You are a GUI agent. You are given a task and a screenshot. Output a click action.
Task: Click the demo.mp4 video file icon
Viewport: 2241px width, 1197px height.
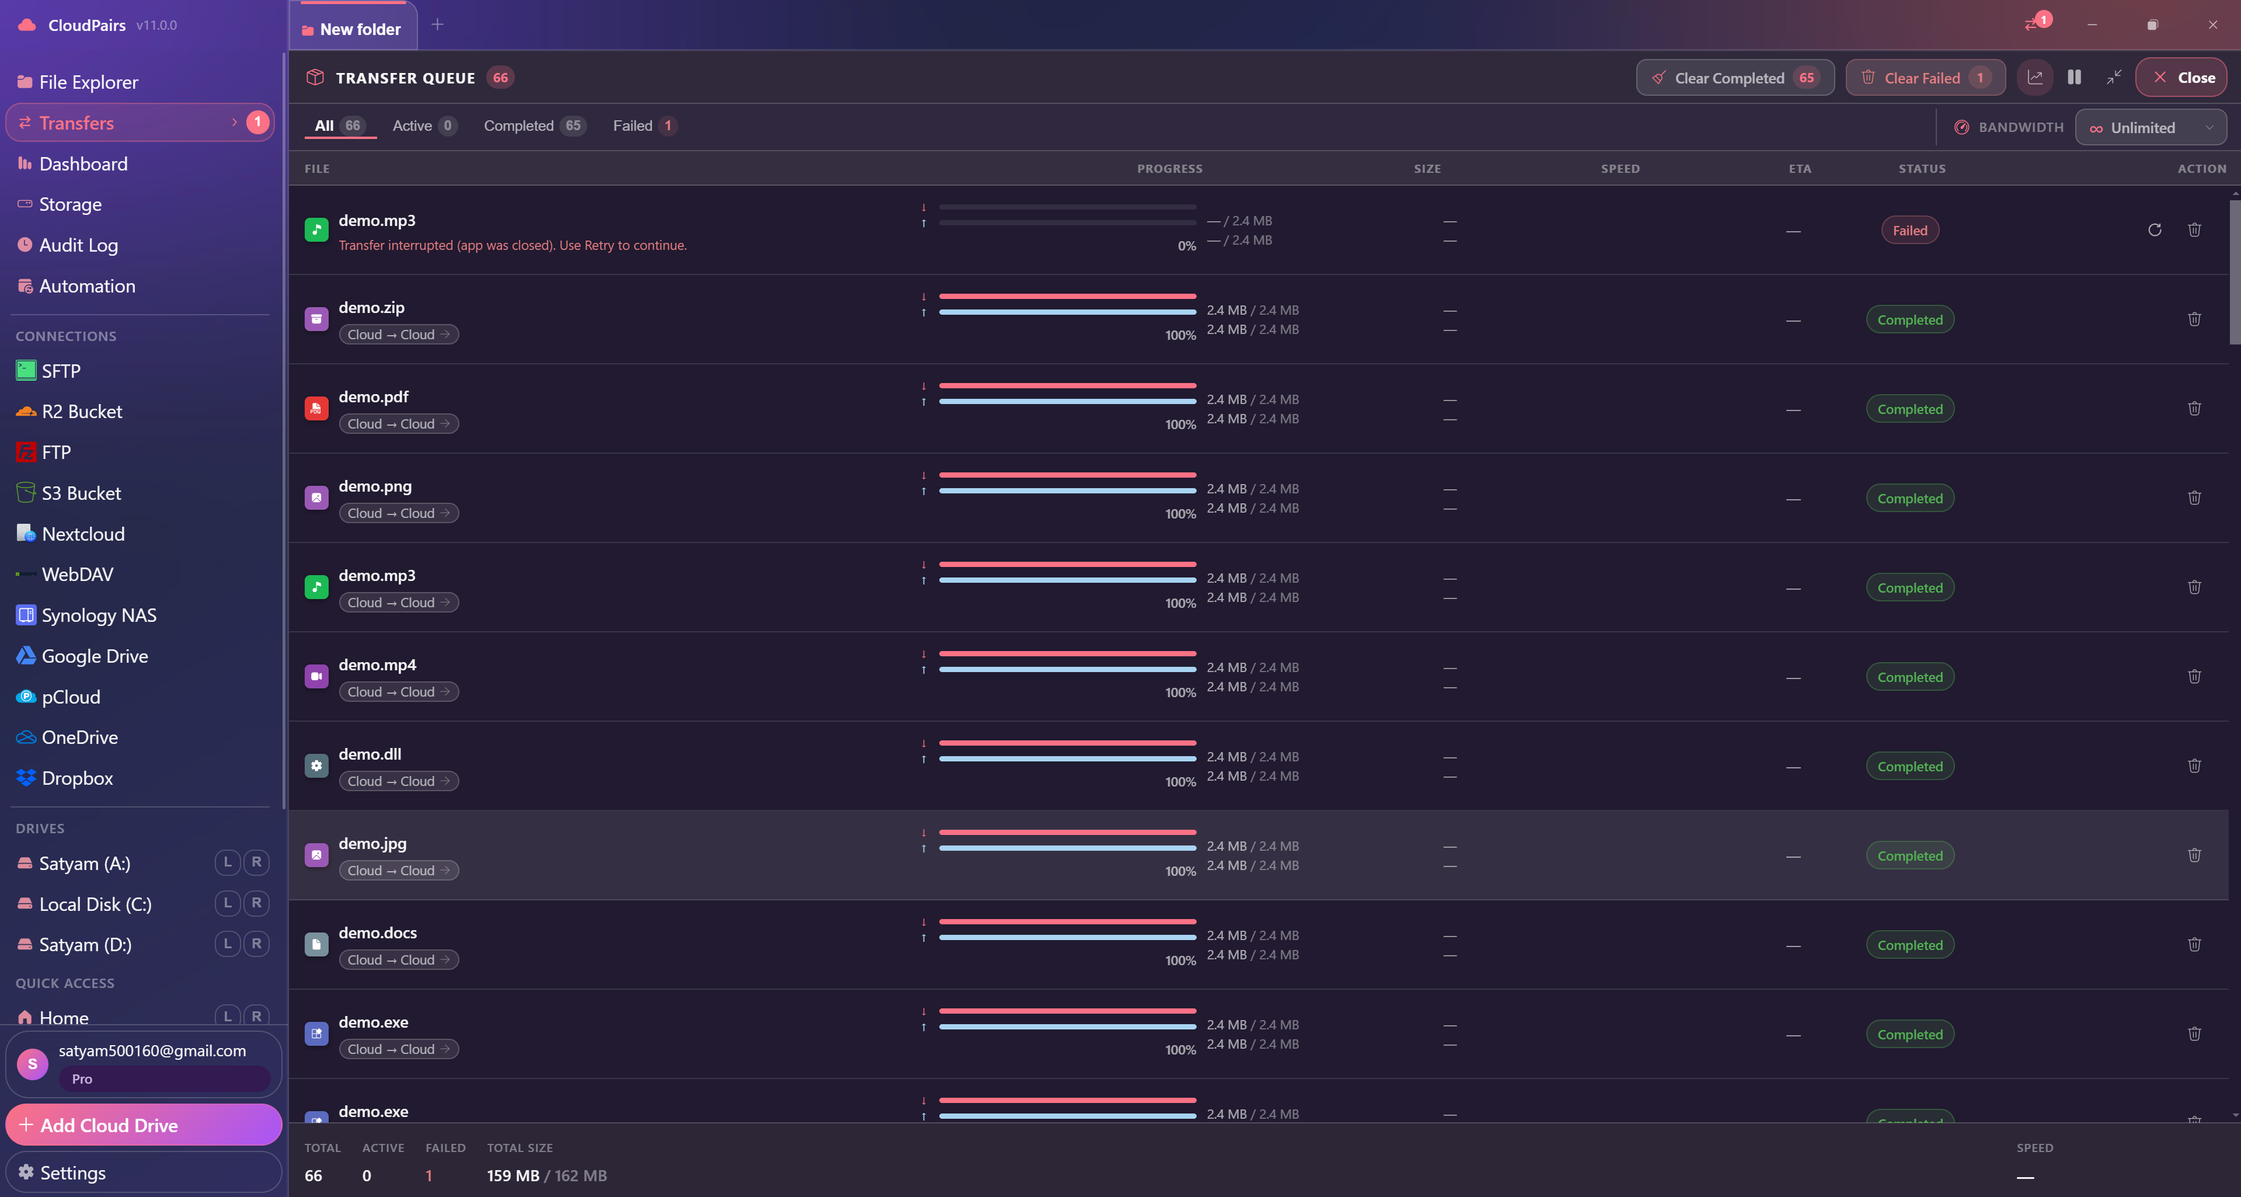(316, 677)
